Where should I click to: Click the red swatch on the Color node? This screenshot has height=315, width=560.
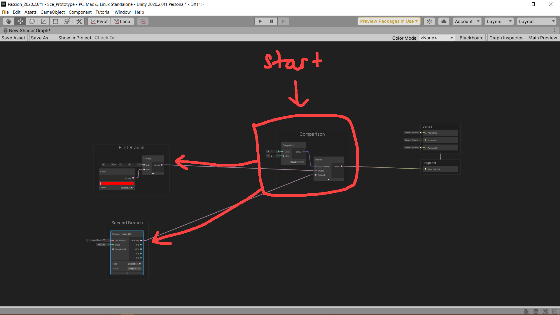[117, 183]
